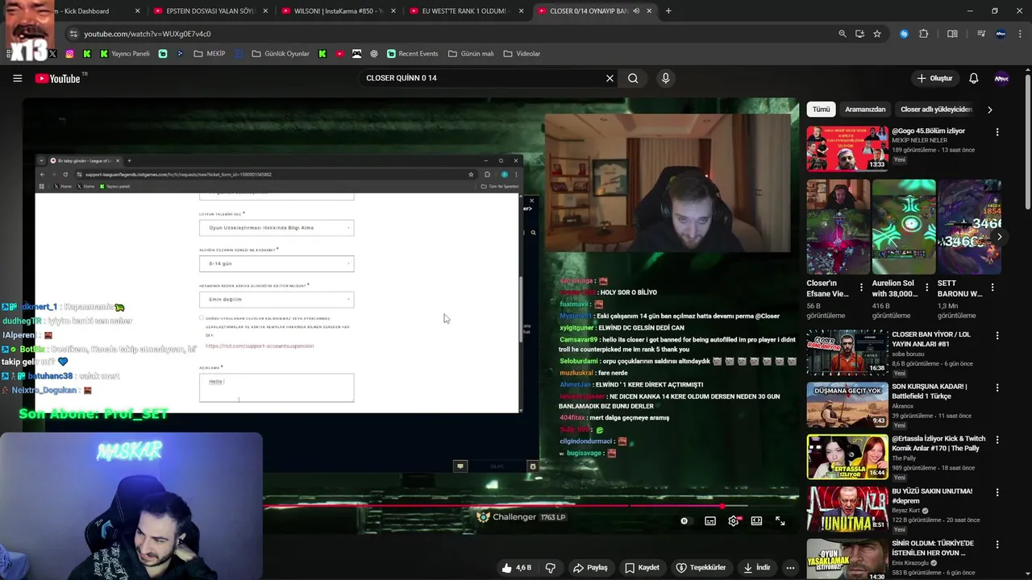Viewport: 1032px width, 580px height.
Task: Open the Chrome extensions puzzle icon
Action: pyautogui.click(x=924, y=34)
